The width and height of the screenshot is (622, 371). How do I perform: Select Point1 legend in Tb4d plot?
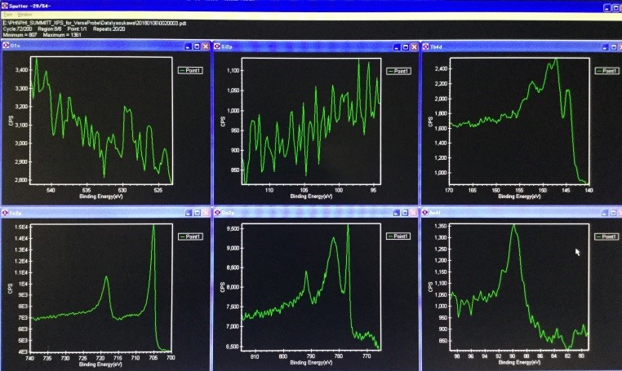coord(607,71)
